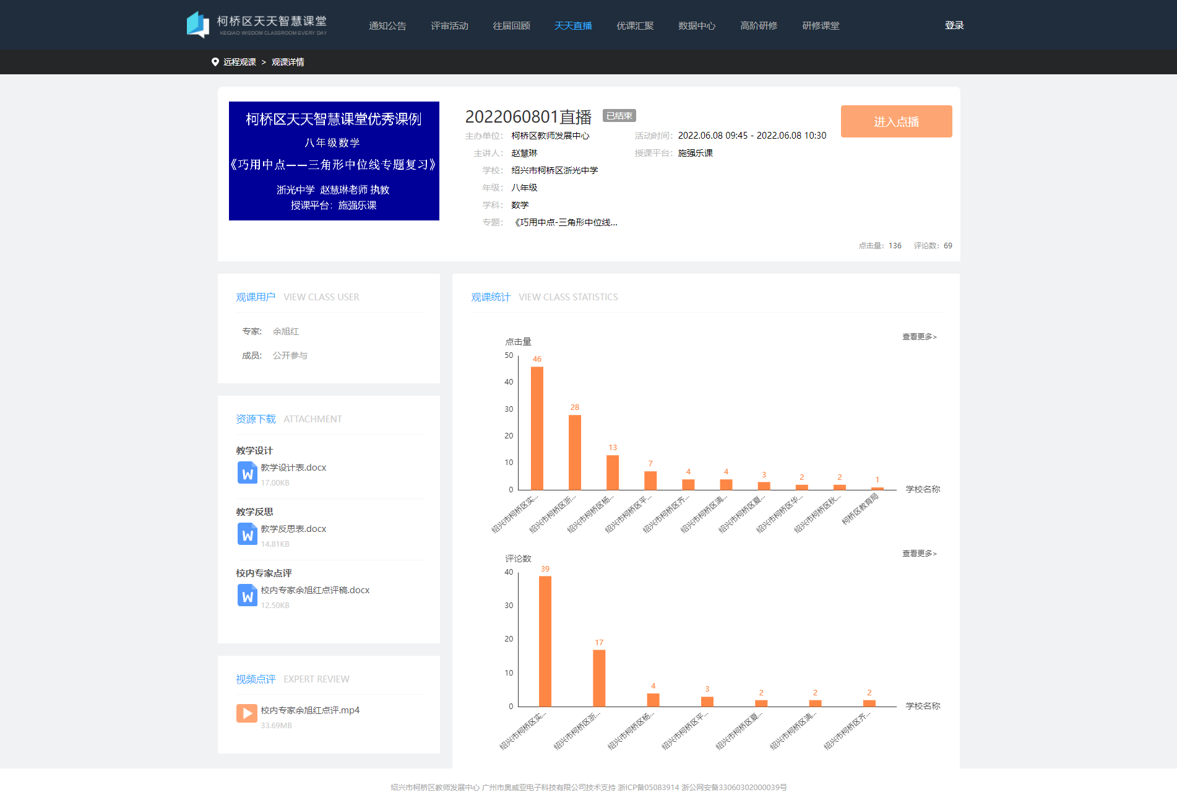Click Word icon for 校内专家余旭红点评稿.docx

[247, 596]
